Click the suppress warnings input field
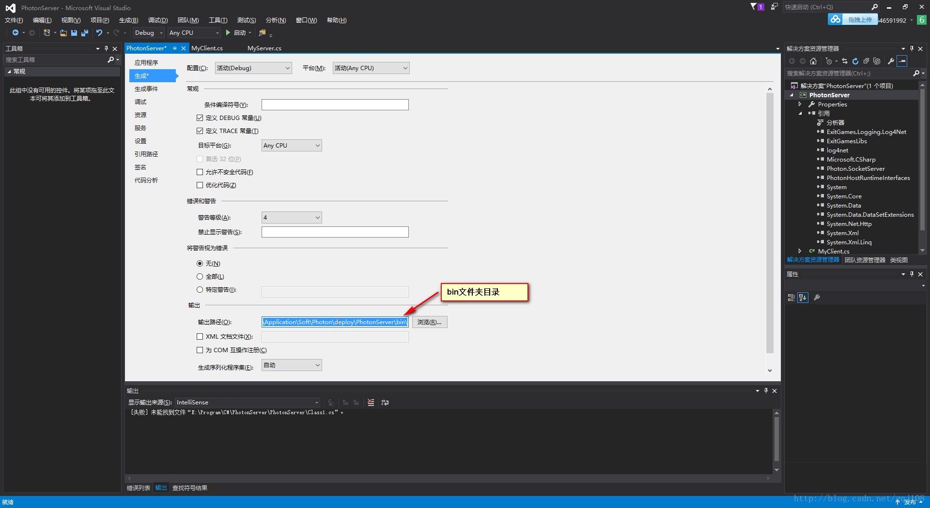The height and width of the screenshot is (508, 930). tap(335, 232)
